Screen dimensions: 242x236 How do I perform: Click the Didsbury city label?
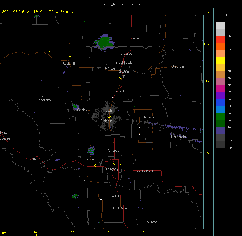pyautogui.click(x=108, y=121)
